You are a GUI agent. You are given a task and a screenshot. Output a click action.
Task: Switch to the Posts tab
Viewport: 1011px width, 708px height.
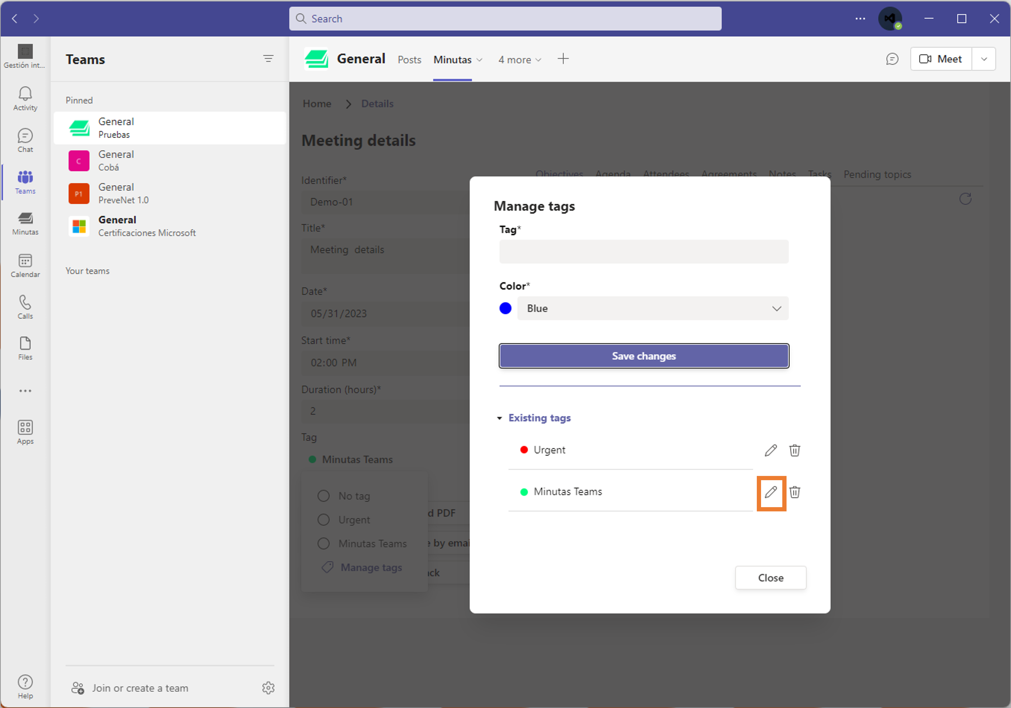[409, 59]
